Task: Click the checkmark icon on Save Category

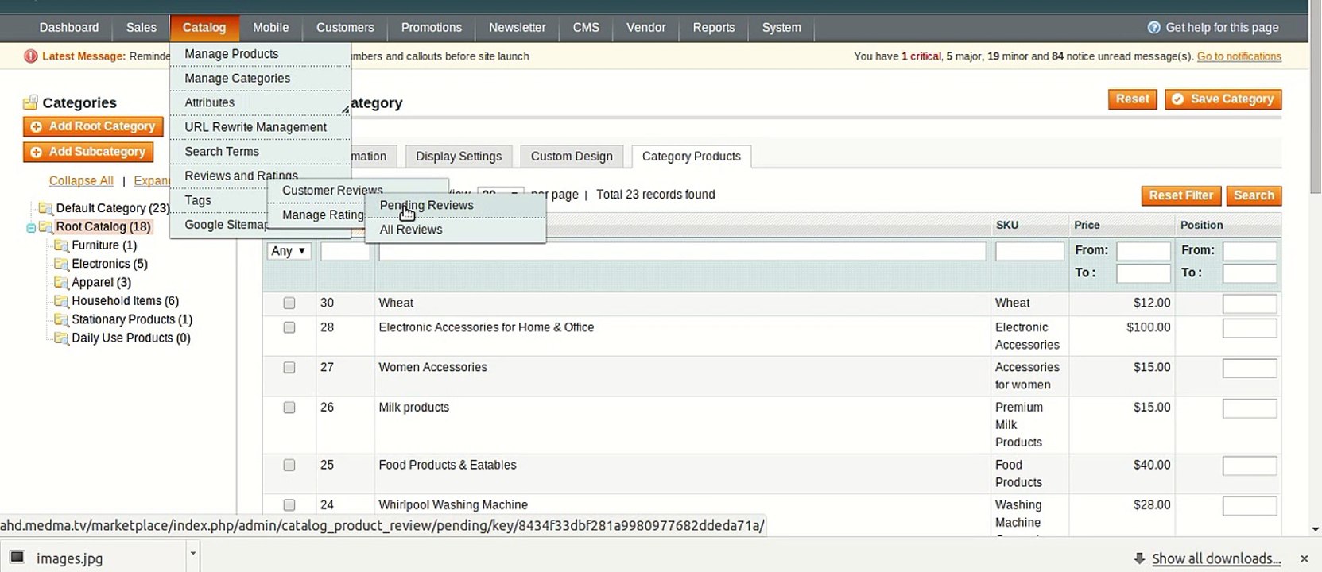Action: point(1178,99)
